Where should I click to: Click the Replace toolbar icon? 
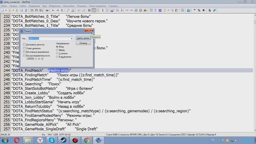73,10
